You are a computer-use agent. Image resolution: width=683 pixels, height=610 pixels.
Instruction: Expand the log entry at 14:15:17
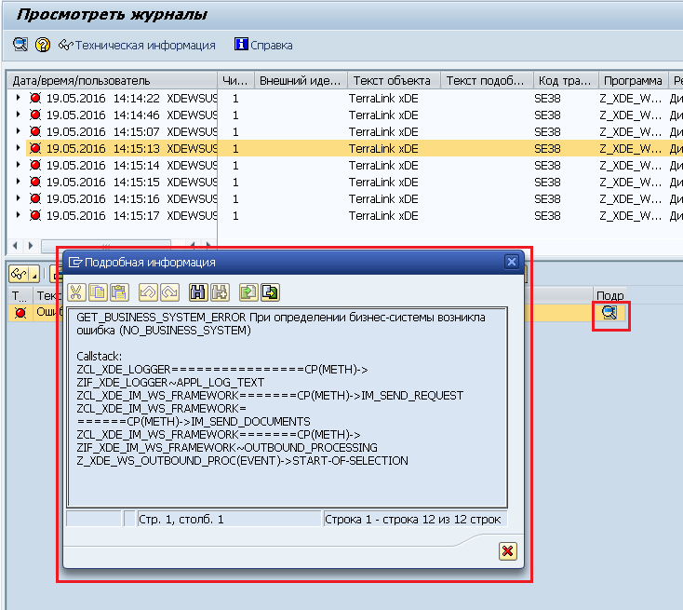pyautogui.click(x=19, y=215)
